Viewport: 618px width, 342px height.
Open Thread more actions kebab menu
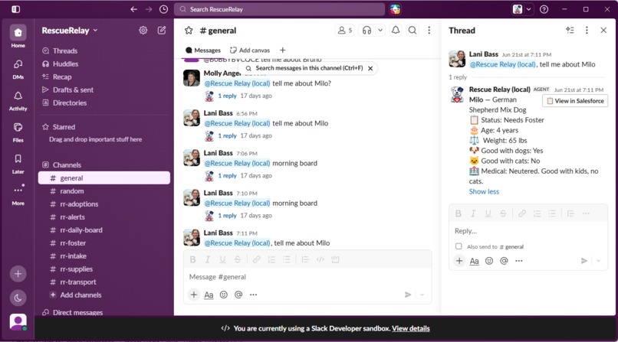[x=587, y=31]
